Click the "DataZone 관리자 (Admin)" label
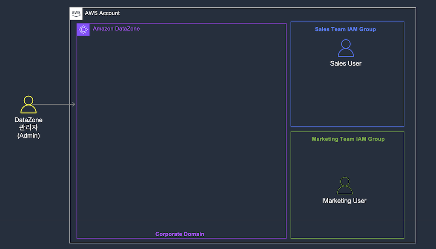436x249 pixels. (x=29, y=128)
